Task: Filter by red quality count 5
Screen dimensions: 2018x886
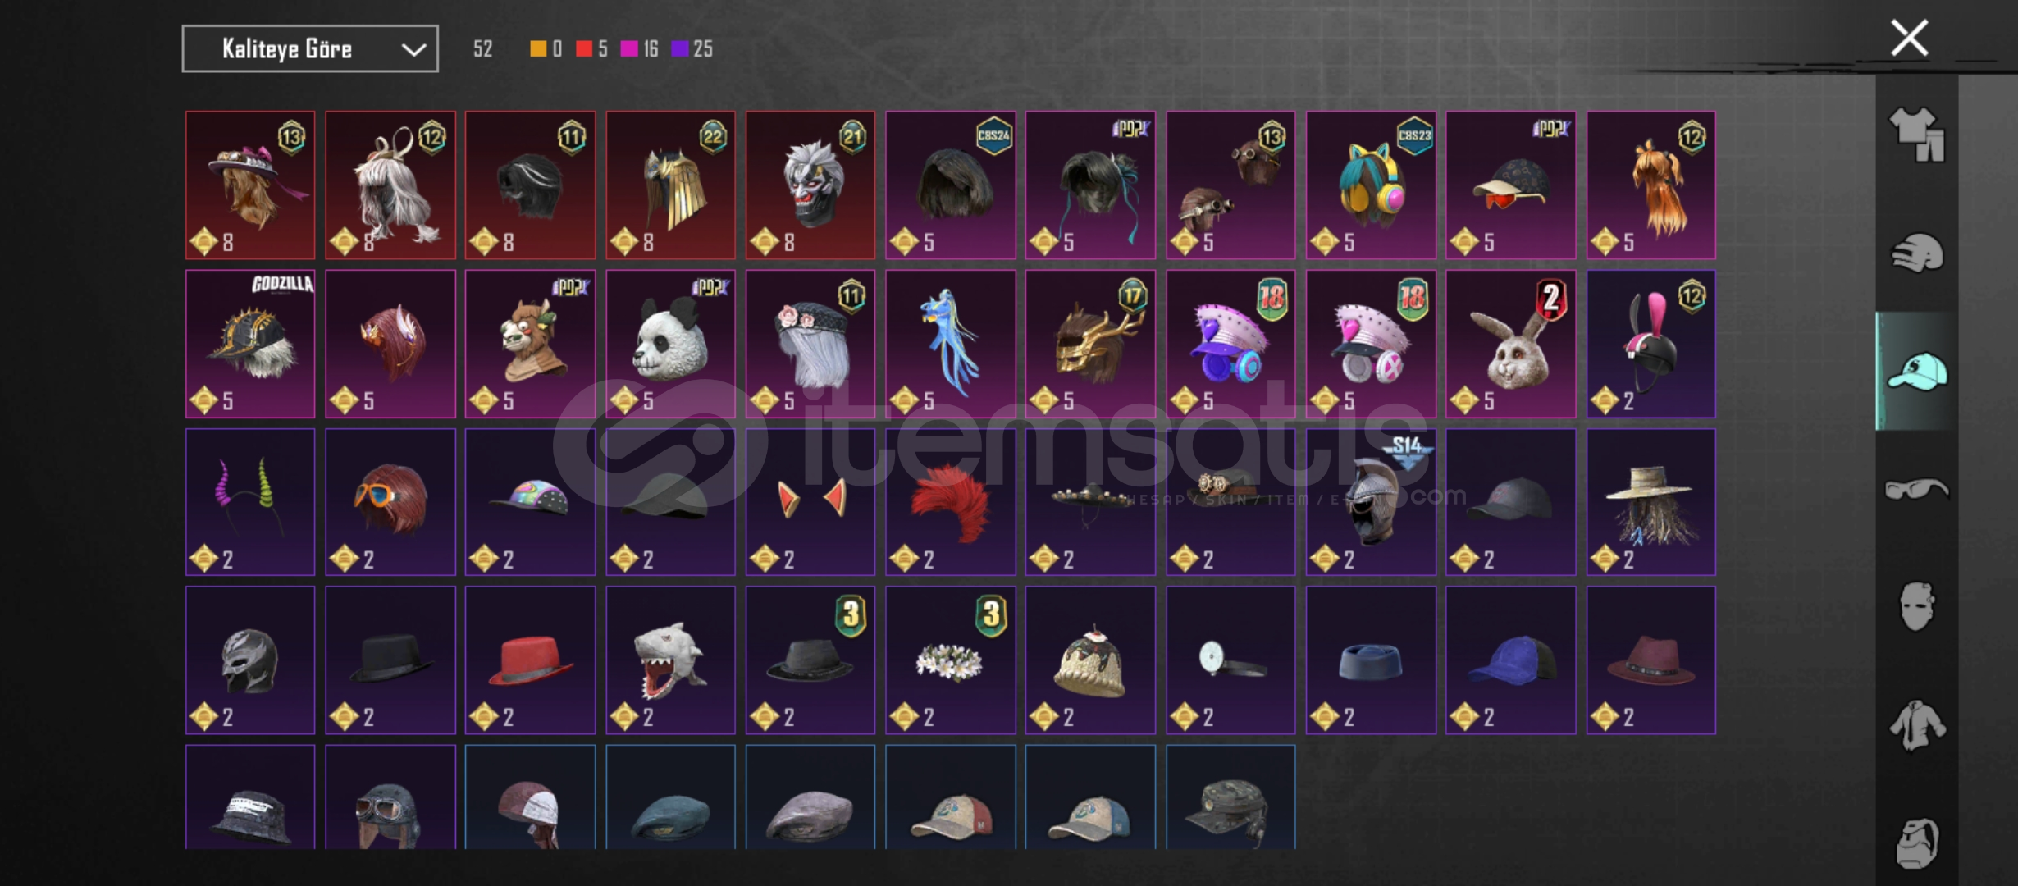Action: click(591, 49)
